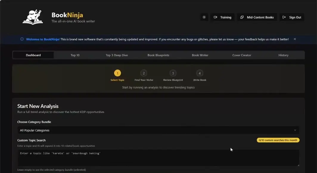This screenshot has width=317, height=173.
Task: Open Mid-Content Books page
Action: tap(257, 17)
